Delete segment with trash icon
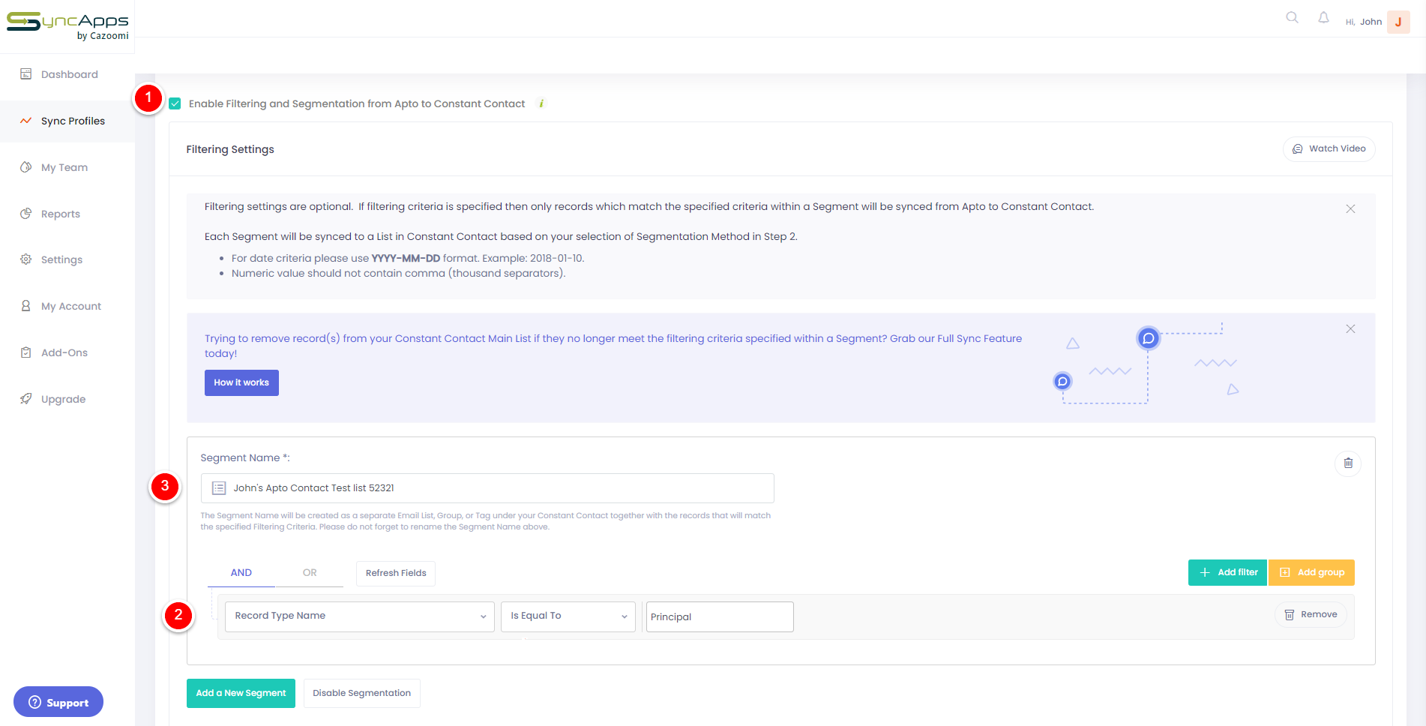Viewport: 1426px width, 726px height. 1347,463
